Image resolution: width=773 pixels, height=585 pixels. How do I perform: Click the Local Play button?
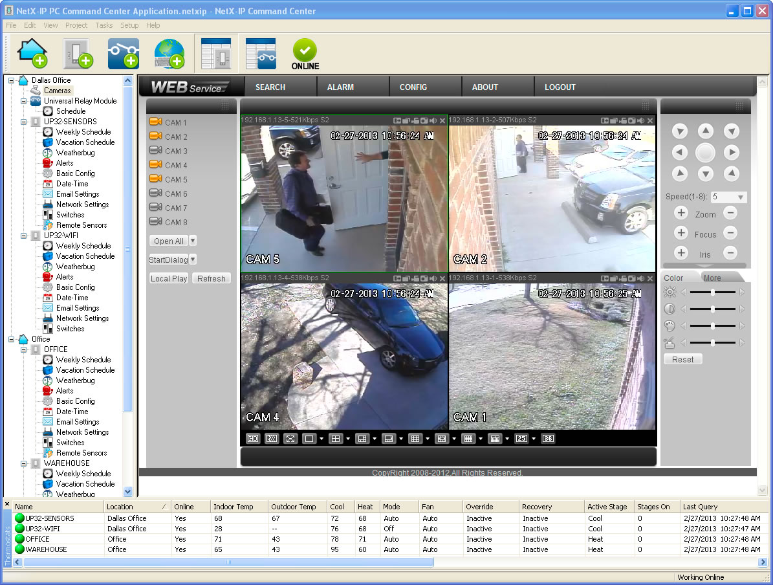click(169, 278)
